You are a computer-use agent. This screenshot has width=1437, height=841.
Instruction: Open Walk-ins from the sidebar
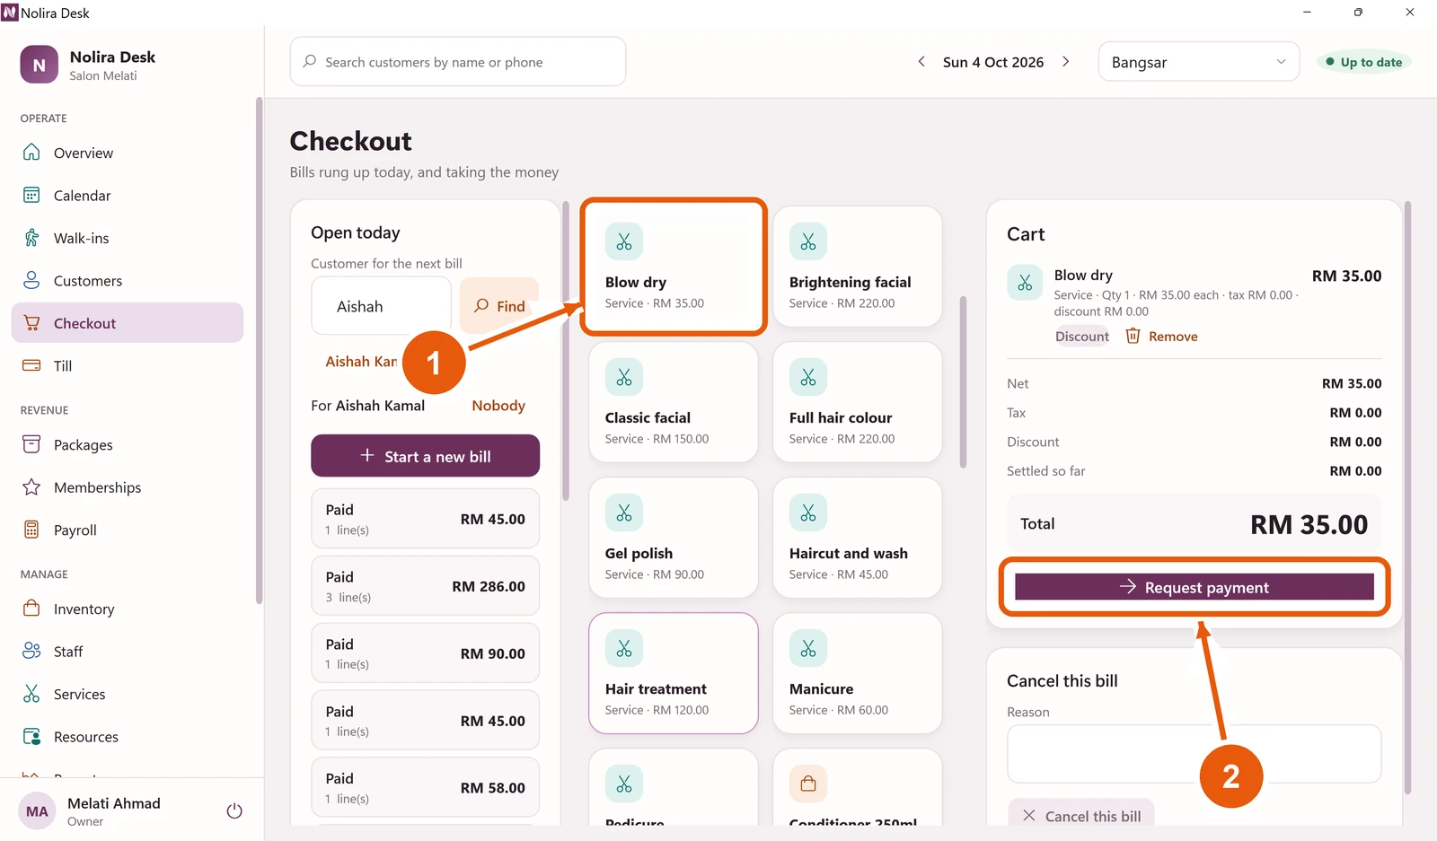[x=127, y=238]
